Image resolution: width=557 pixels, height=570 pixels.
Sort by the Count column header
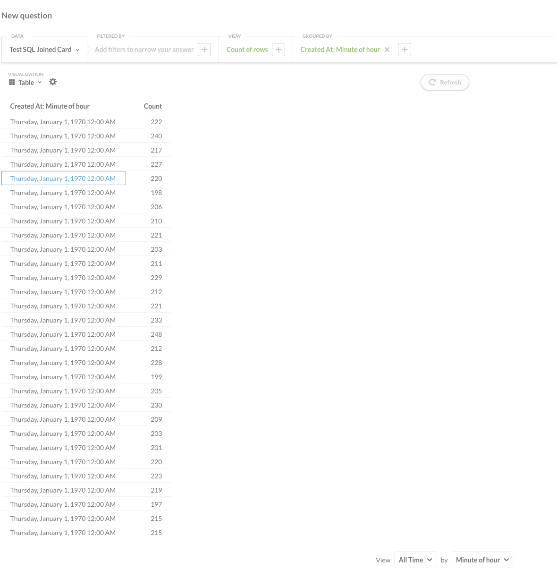(152, 106)
